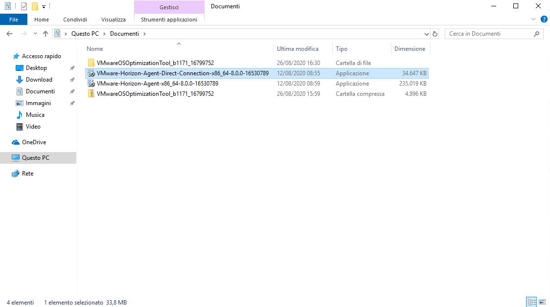
Task: Click the zip archive icon
Action: coord(91,93)
